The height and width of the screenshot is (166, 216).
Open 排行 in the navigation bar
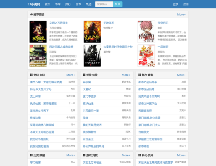tap(68, 4)
